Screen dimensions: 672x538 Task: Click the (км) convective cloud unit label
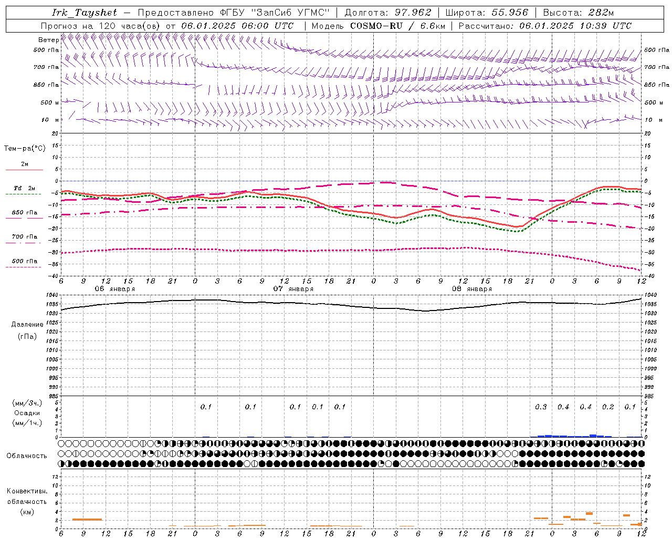[x=27, y=511]
